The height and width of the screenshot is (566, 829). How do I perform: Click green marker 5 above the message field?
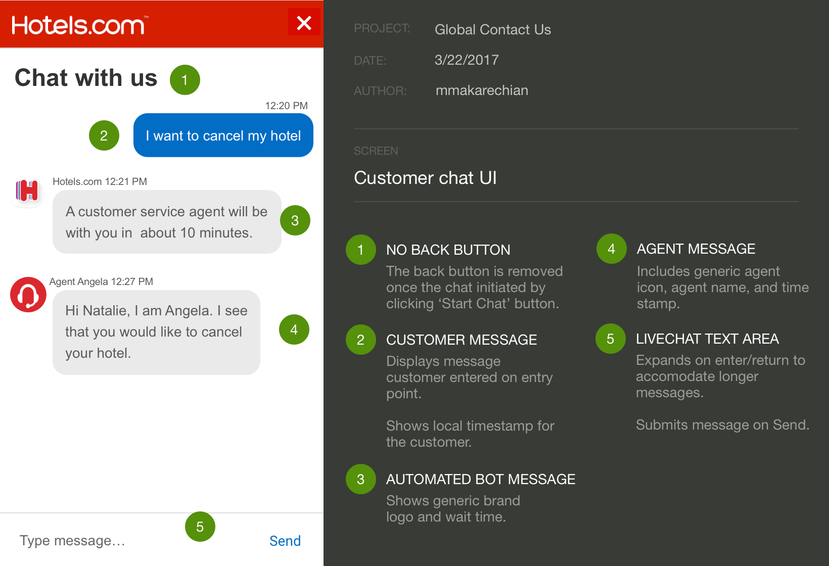click(200, 527)
